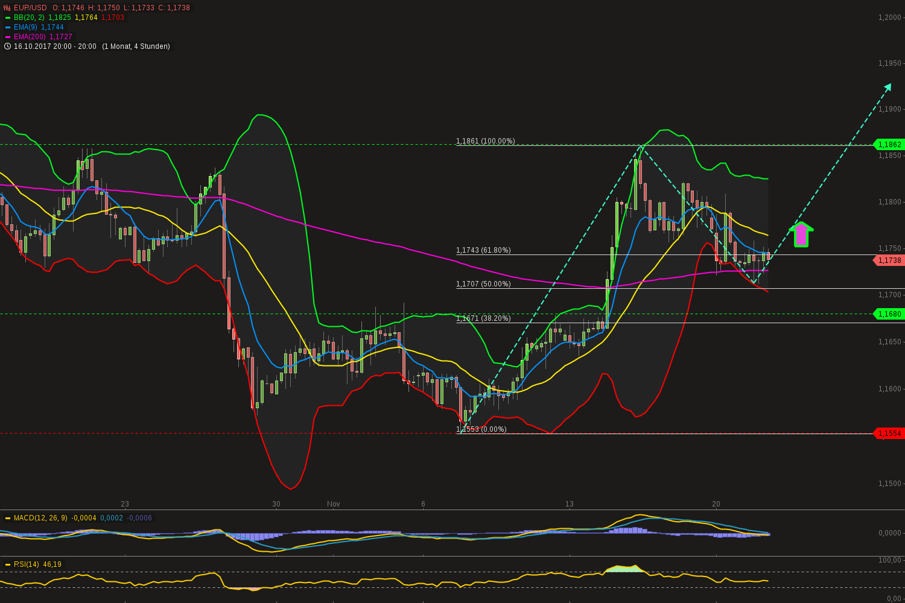Click the Fibonacci label 1,1671 (38.20%)
Screen dimensions: 905x603
(483, 318)
